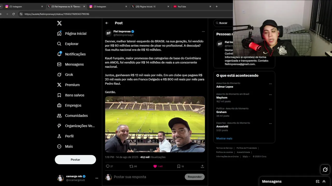Open Ancelotti trend options menu
The width and height of the screenshot is (332, 186).
[270, 123]
